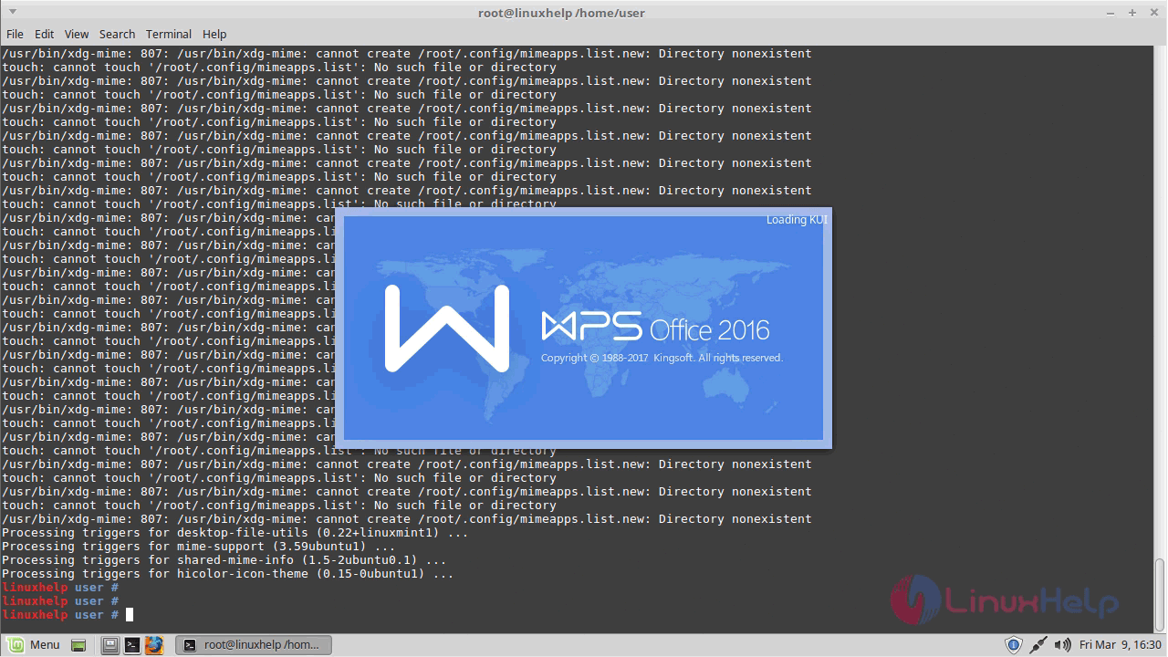Launch Firefox from the panel
Viewport: 1168px width, 657px height.
(x=154, y=645)
